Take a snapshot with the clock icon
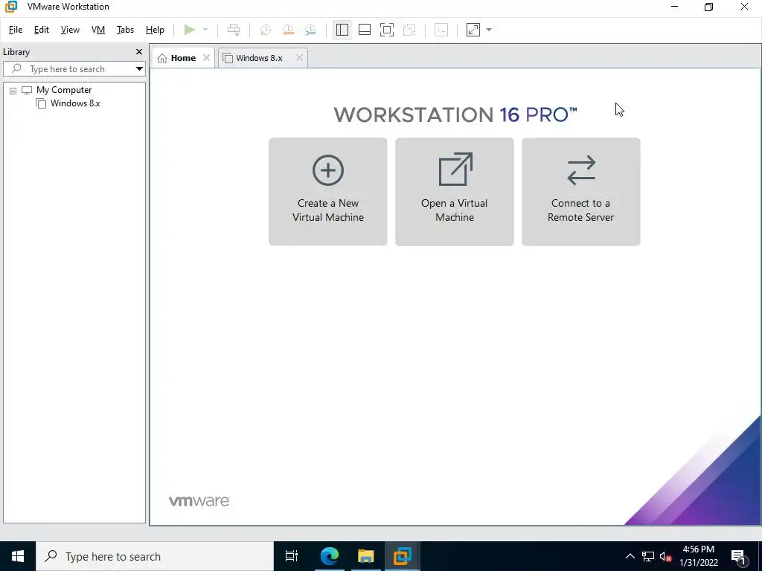 [x=266, y=30]
